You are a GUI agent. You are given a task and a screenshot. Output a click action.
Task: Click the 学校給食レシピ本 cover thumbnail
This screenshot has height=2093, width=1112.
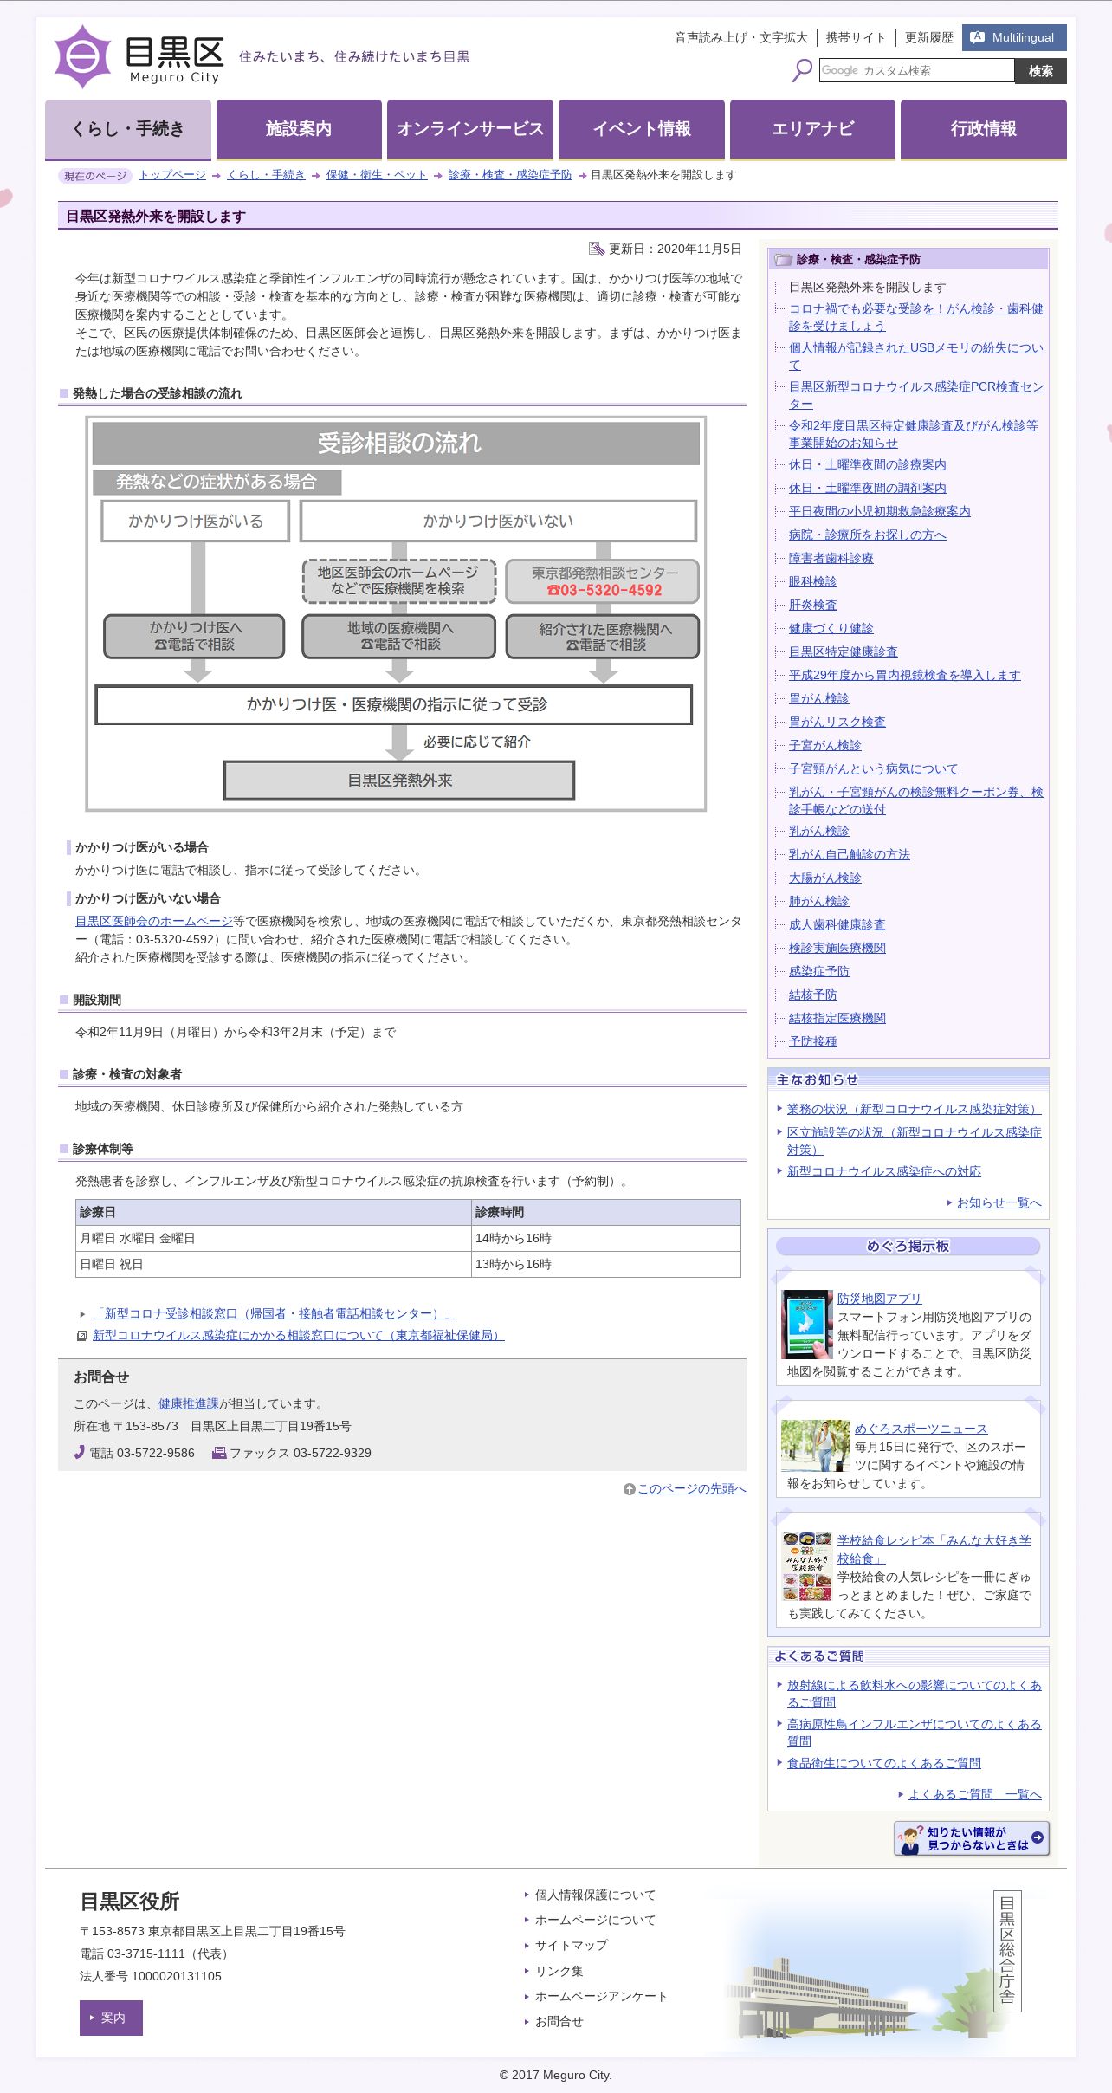coord(807,1566)
